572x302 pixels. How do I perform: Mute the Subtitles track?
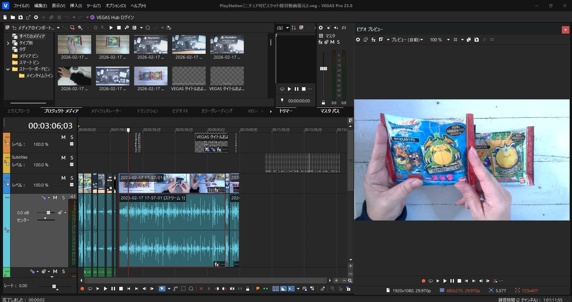point(63,158)
